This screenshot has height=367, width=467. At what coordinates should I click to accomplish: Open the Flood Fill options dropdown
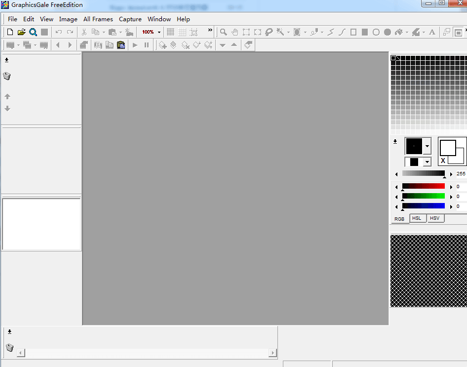tap(407, 32)
